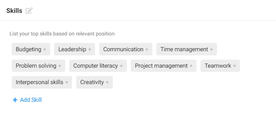Click the plus icon on Problem solving chip

click(60, 66)
